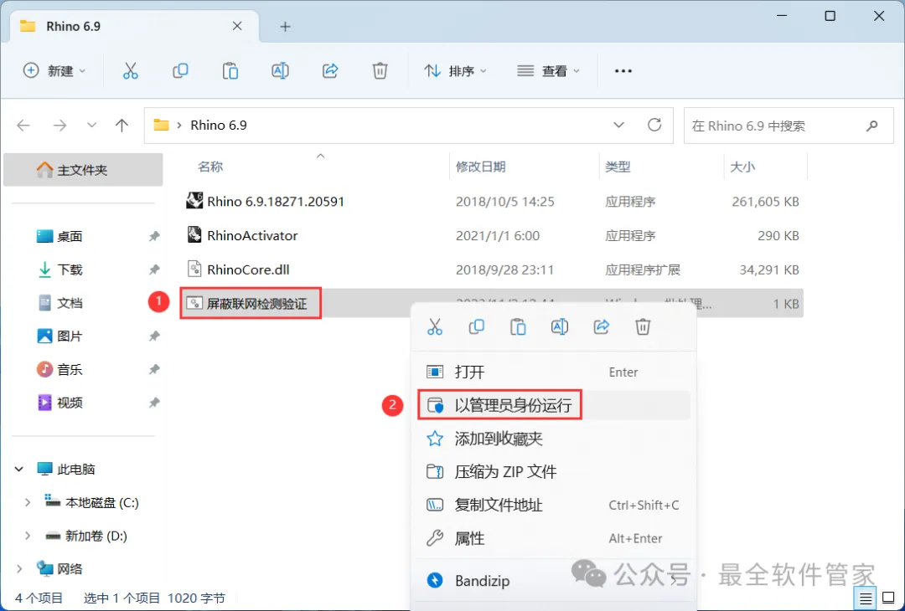Click Rename icon in the context menu

(559, 326)
